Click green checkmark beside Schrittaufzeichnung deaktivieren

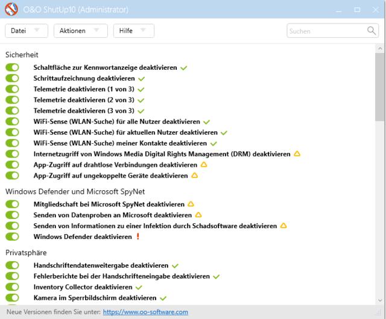[142, 79]
